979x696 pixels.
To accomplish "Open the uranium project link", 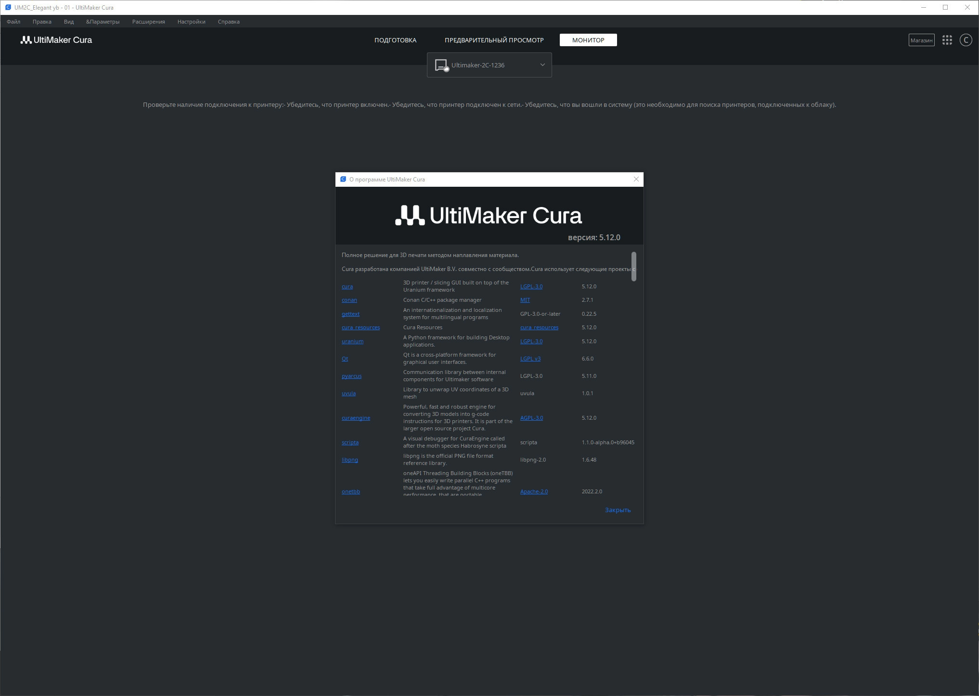I will point(352,341).
